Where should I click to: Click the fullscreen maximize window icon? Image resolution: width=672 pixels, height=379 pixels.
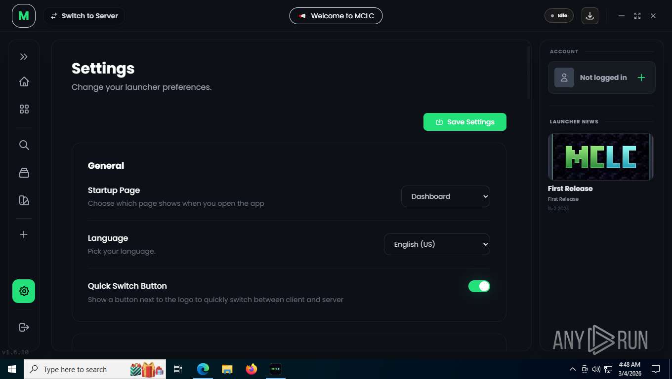point(637,16)
